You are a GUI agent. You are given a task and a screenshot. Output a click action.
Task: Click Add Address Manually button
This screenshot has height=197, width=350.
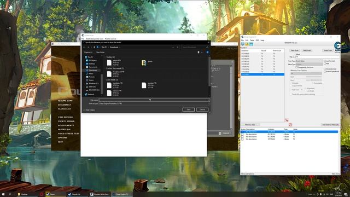pyautogui.click(x=330, y=125)
